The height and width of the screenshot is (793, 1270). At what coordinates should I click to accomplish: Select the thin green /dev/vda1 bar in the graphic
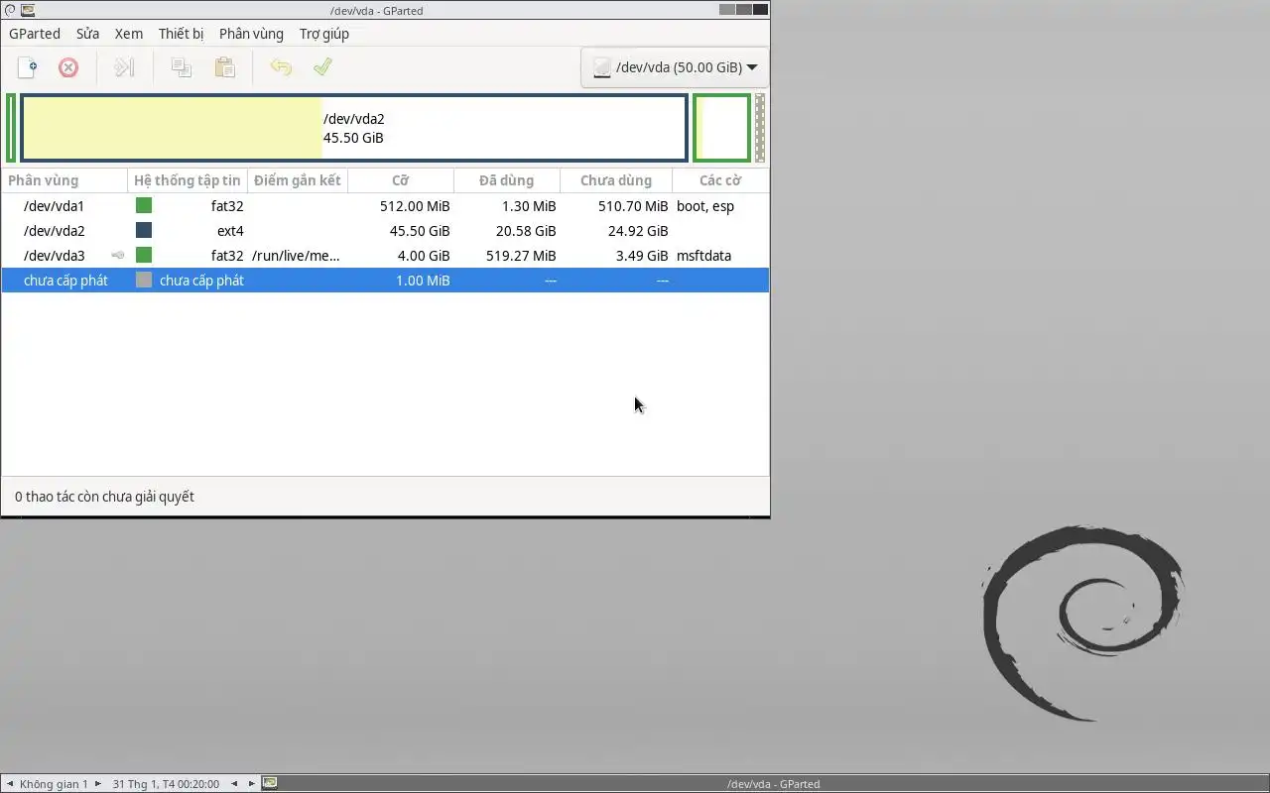pyautogui.click(x=11, y=128)
